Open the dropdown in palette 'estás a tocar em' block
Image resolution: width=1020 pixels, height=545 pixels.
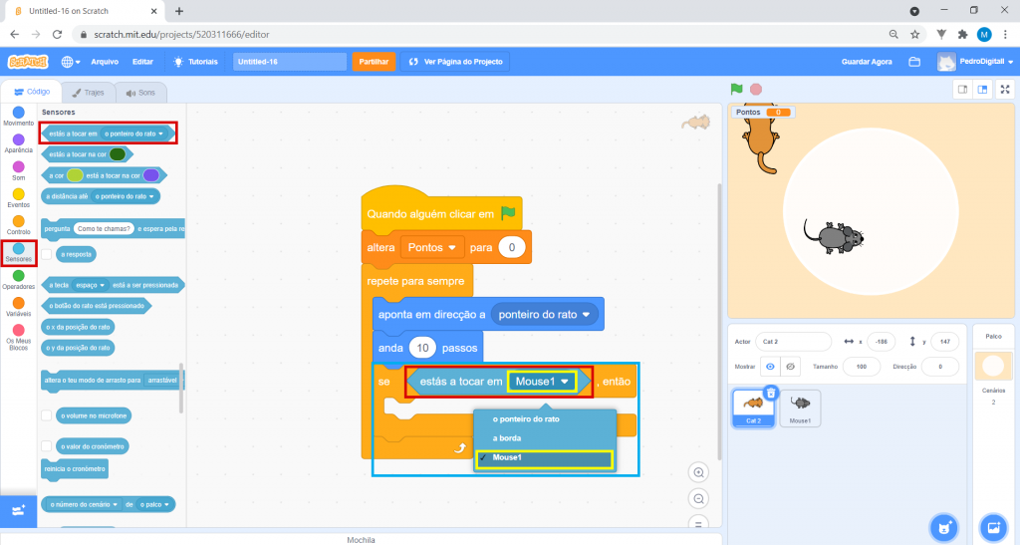click(x=133, y=134)
